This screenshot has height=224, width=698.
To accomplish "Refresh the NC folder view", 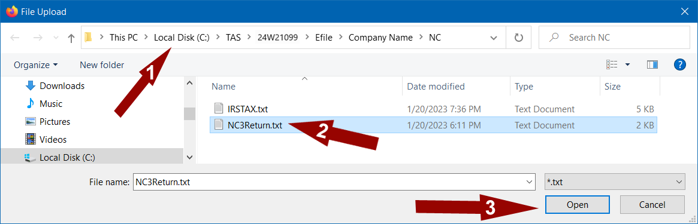I will click(519, 38).
